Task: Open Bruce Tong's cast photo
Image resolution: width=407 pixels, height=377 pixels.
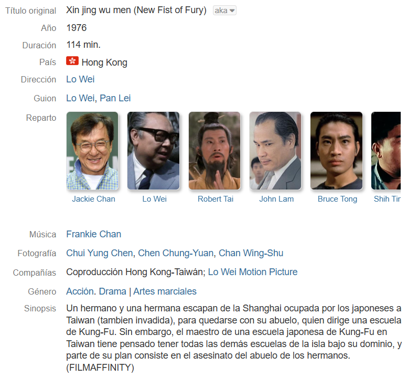Action: [x=336, y=151]
